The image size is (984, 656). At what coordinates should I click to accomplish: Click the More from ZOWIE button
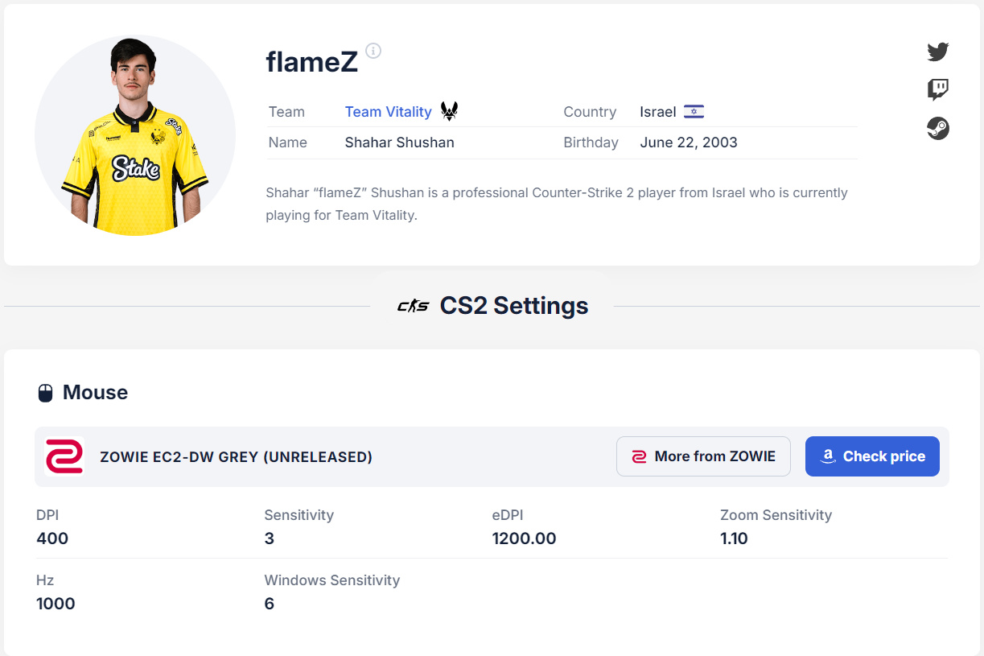coord(703,456)
